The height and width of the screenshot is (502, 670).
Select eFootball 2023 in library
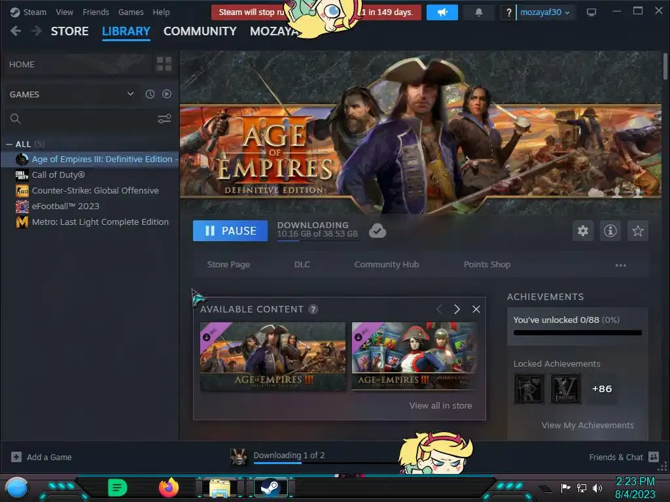(90, 206)
